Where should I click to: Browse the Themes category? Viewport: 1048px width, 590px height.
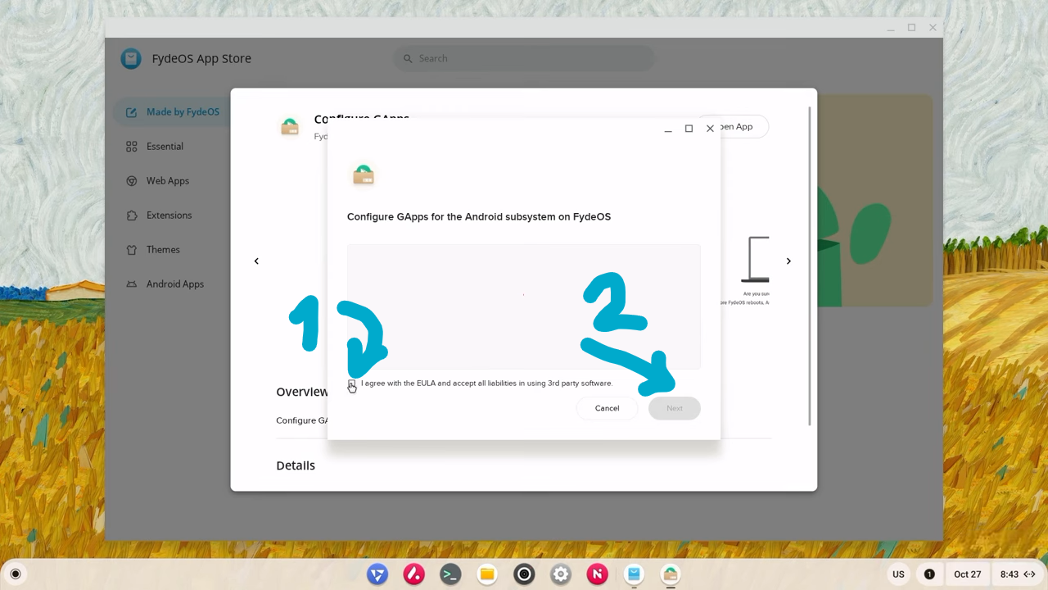(163, 250)
